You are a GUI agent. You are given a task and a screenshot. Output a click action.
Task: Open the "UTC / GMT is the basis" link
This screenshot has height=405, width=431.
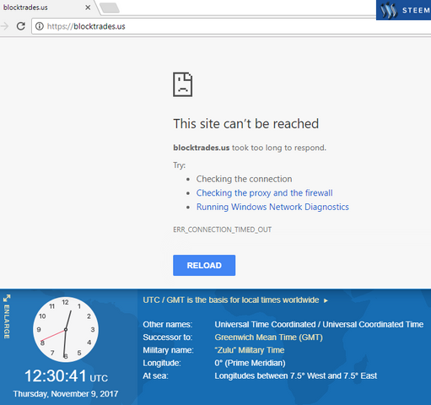(x=231, y=300)
